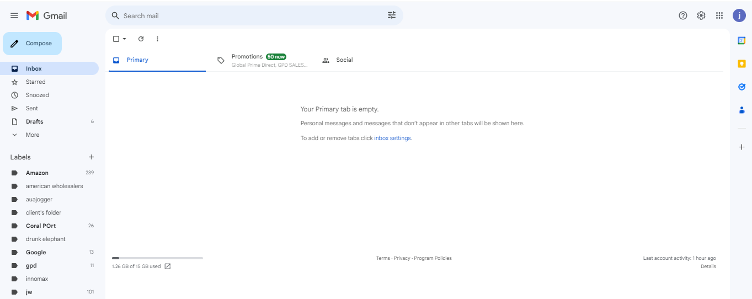Open the Google apps grid
This screenshot has height=299, width=752.
tap(719, 15)
